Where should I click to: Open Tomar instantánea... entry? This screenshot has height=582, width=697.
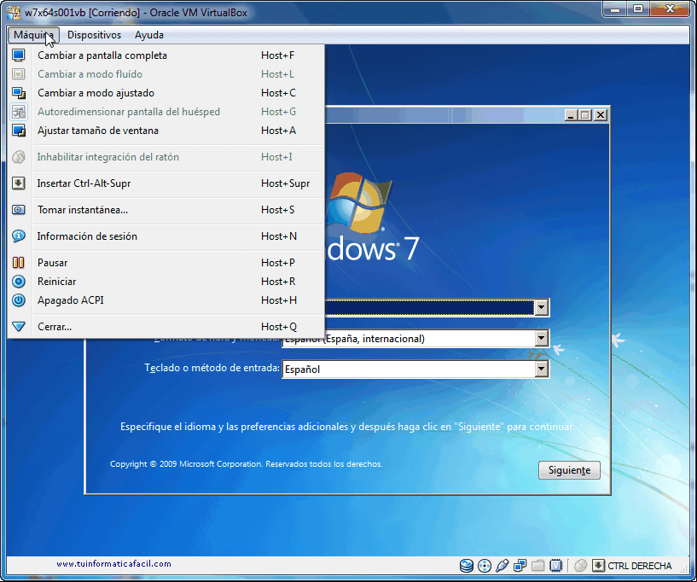pyautogui.click(x=166, y=210)
